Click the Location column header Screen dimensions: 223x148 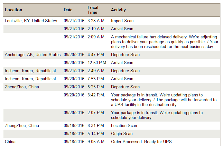point(14,10)
